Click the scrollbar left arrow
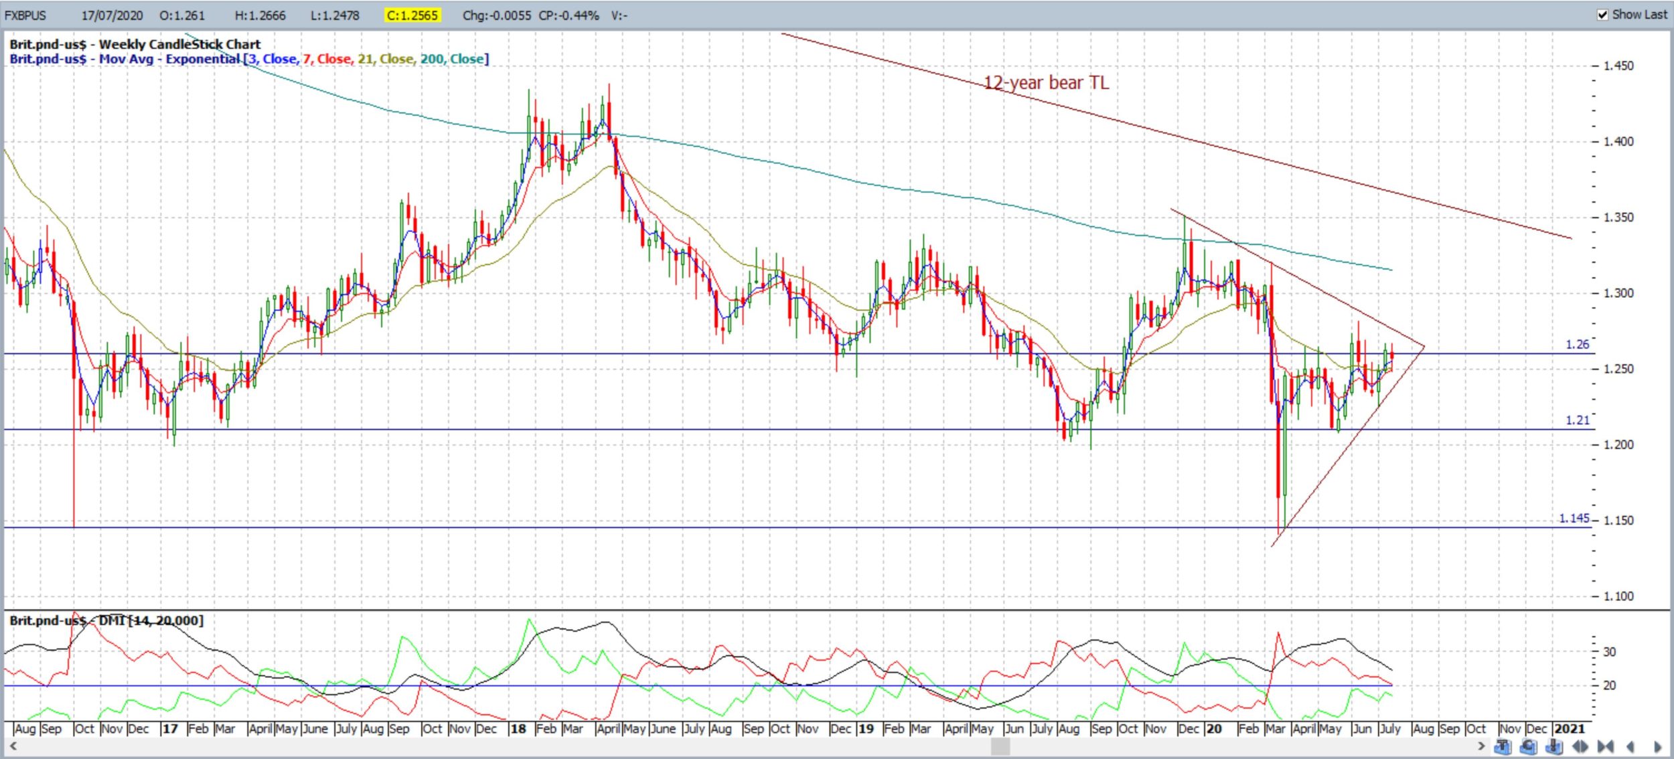 13,746
